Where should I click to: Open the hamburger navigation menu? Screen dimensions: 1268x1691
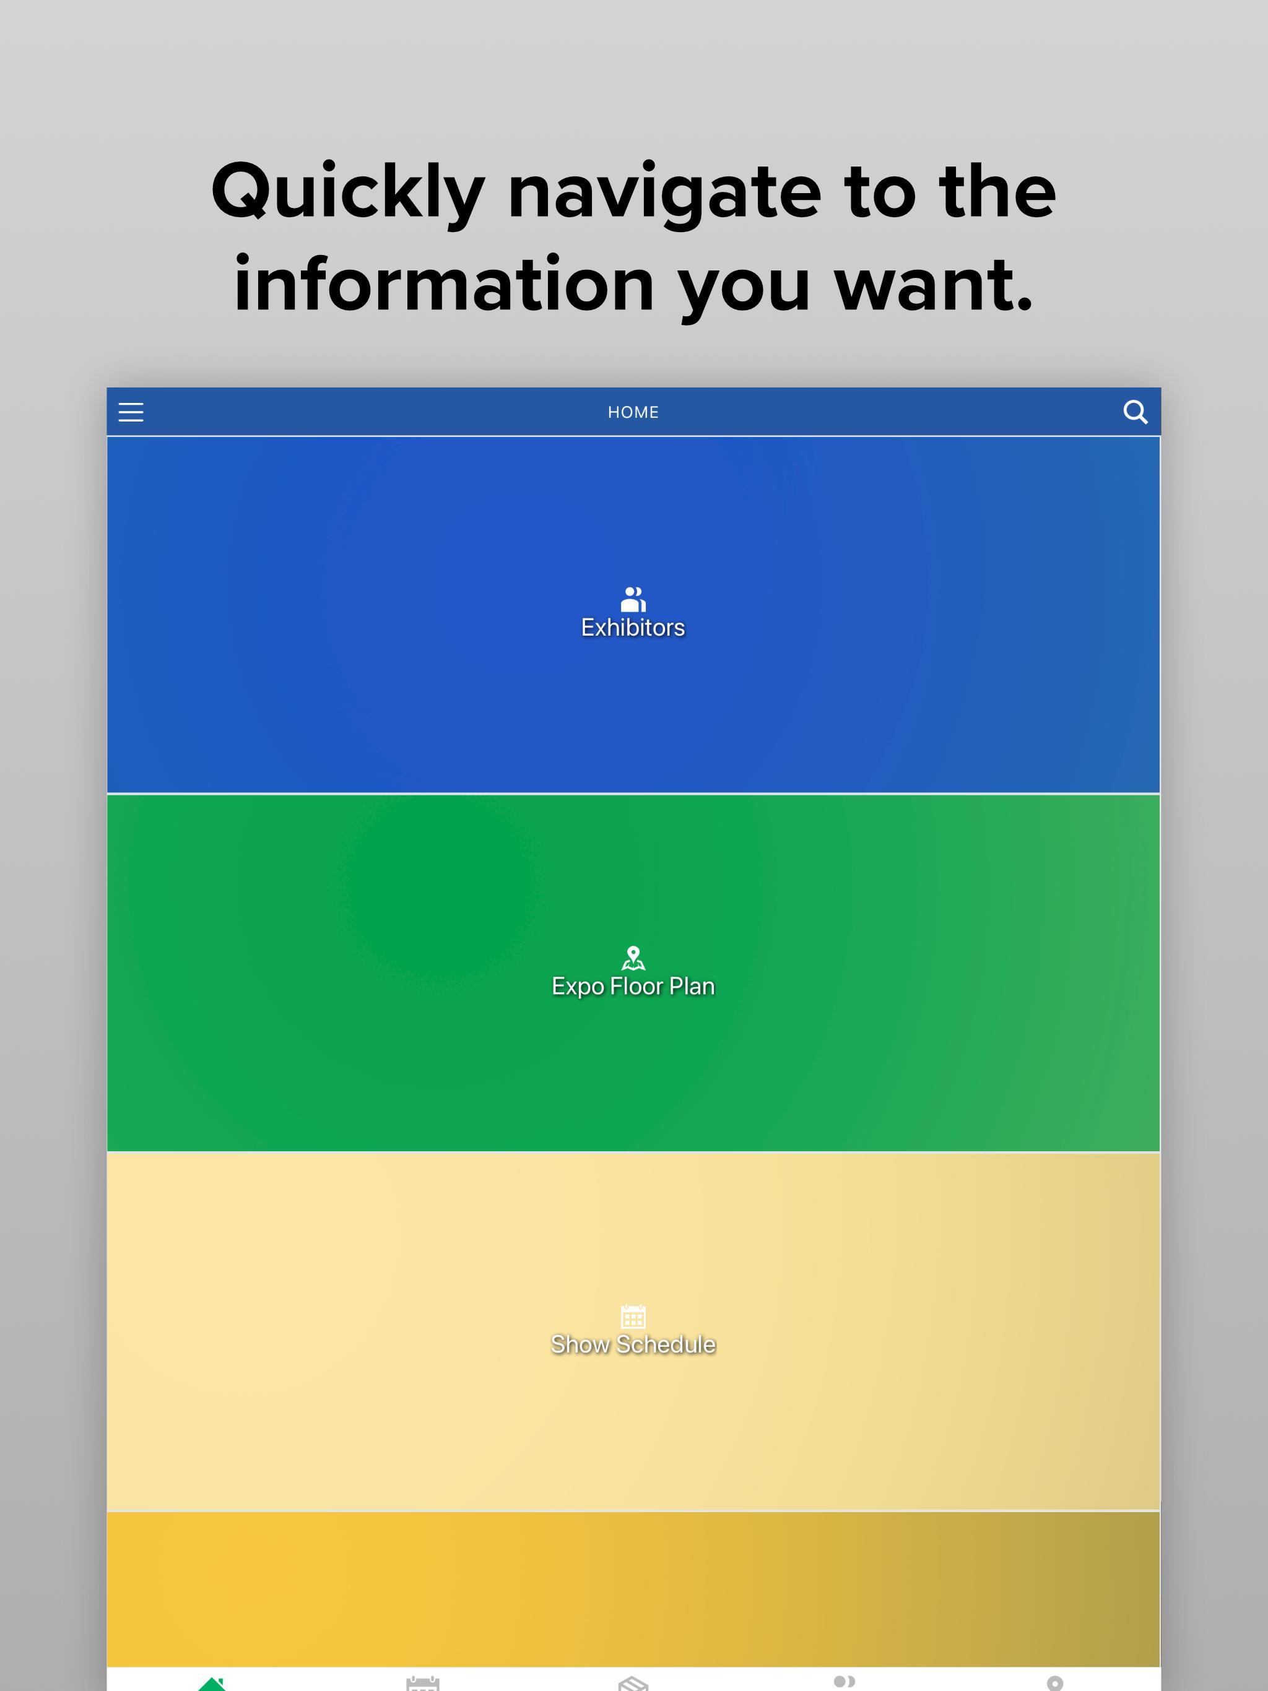pos(131,412)
